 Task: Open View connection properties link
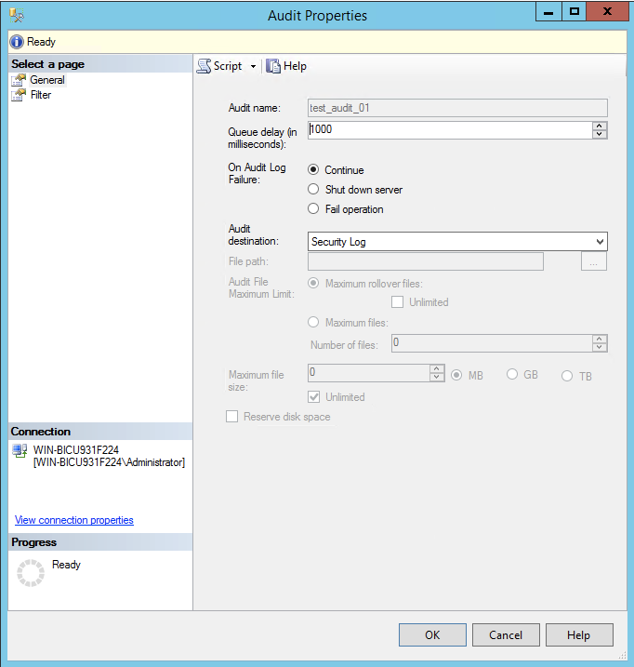[74, 520]
